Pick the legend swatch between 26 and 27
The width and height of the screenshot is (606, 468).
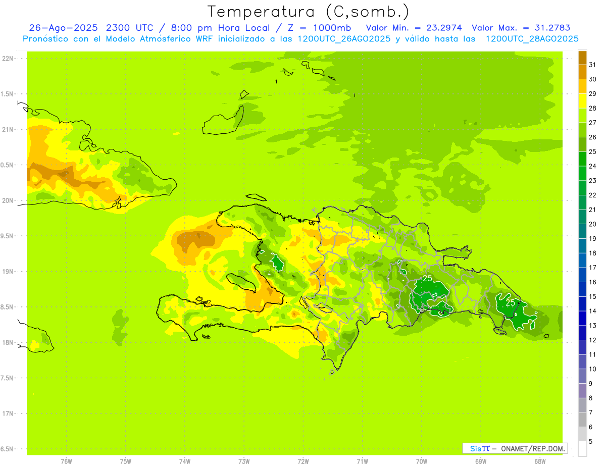point(582,130)
